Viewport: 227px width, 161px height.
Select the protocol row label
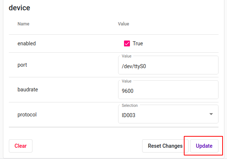tap(27, 115)
